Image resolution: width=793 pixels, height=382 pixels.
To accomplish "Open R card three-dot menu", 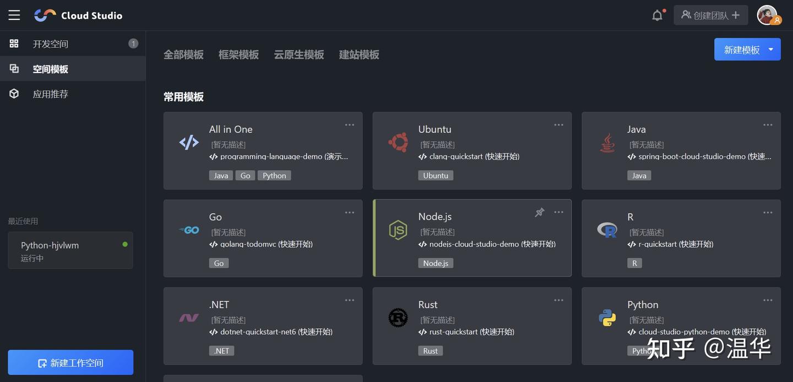I will click(768, 212).
